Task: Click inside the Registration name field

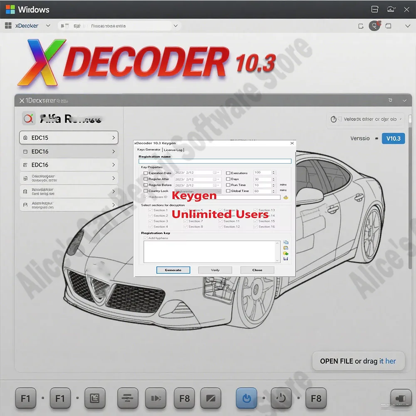Action: (214, 161)
